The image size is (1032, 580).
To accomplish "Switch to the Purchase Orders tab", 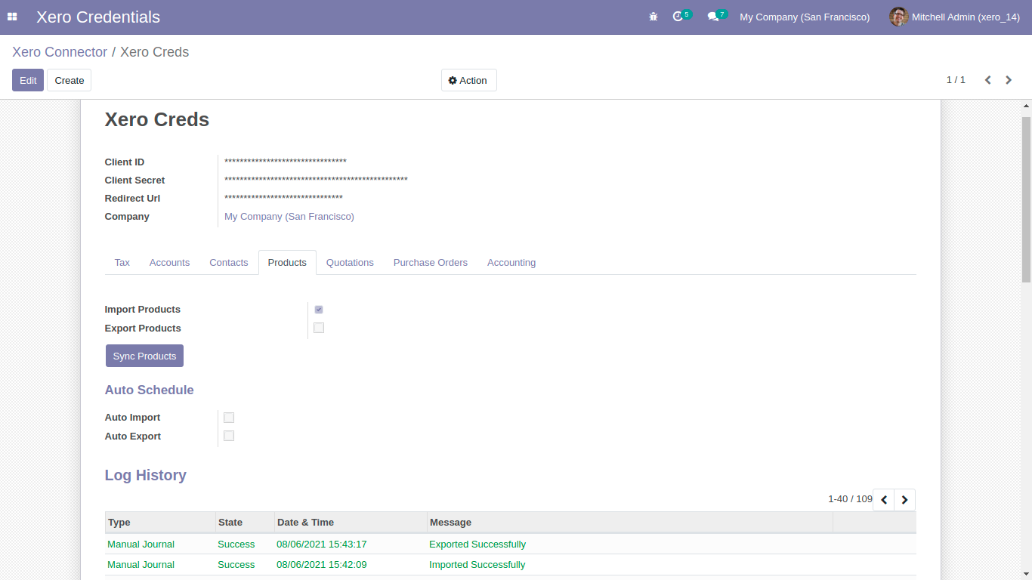I will tap(431, 262).
